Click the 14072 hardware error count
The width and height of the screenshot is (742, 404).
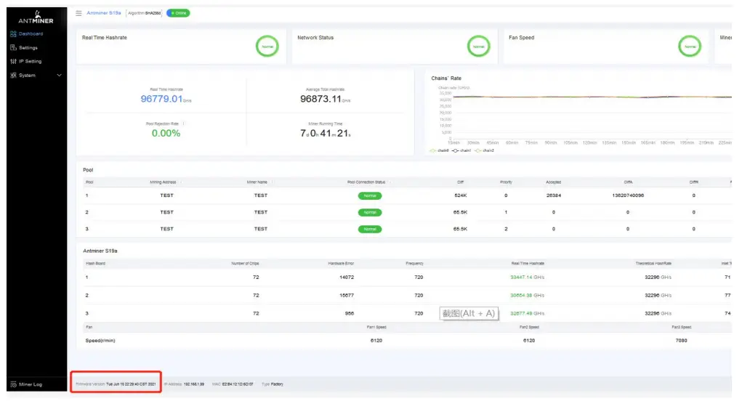(x=347, y=278)
